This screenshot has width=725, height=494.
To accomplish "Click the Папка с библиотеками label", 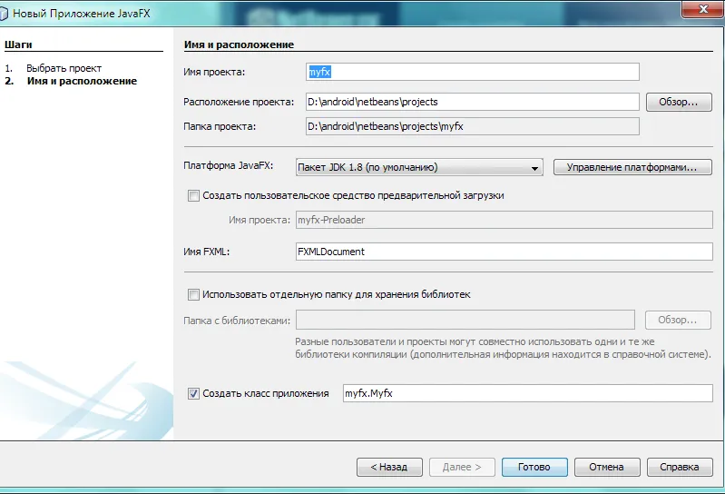I will point(237,321).
